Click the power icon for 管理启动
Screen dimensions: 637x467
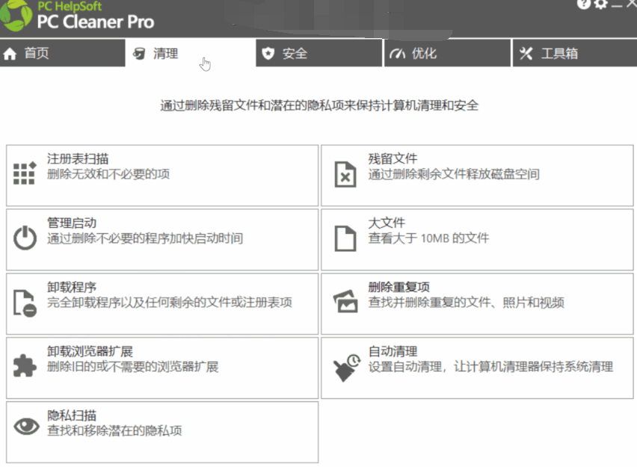tap(25, 238)
